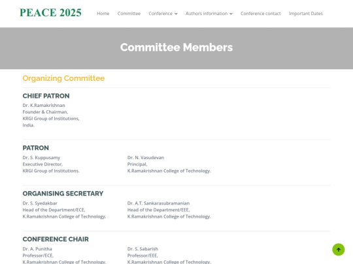Click the text Founder & Chairman
Screen dimensions: 353x264
[45, 112]
